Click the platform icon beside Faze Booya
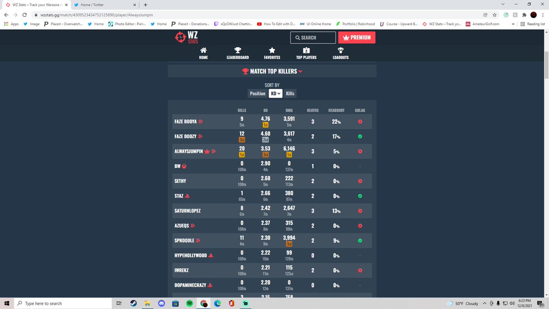549x309 pixels. pyautogui.click(x=201, y=122)
